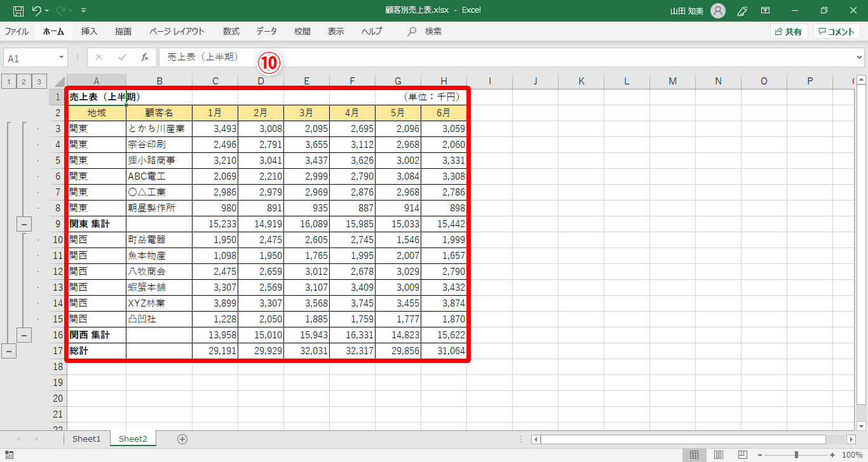
Task: Select column L header
Action: (x=627, y=81)
